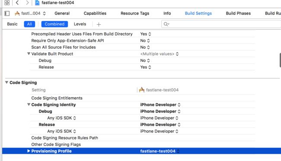Open the related items grid icon
The image size is (281, 161).
tap(7, 3)
